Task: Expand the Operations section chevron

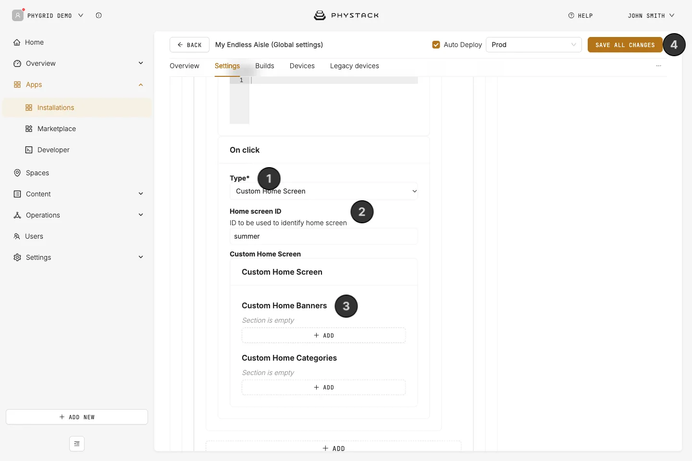Action: [141, 215]
